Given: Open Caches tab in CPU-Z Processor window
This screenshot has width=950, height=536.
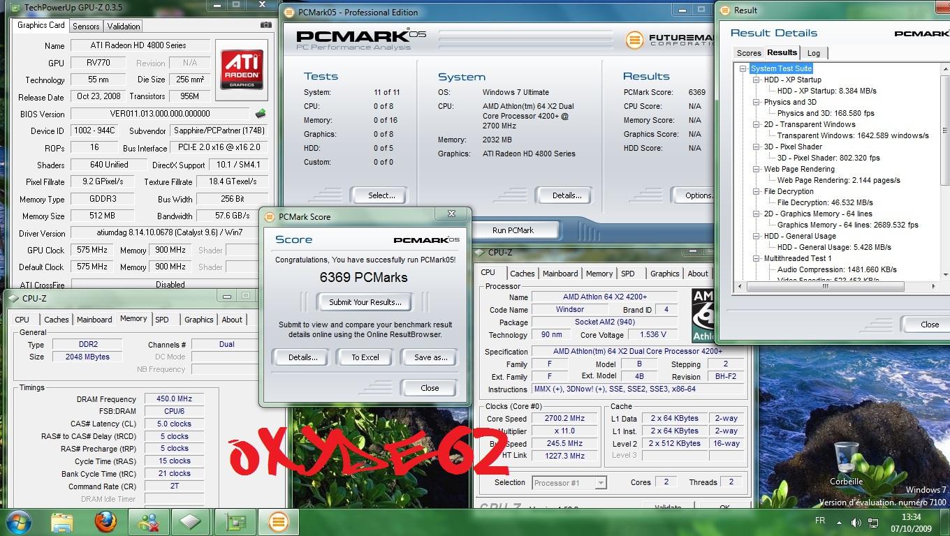Looking at the screenshot, I should tap(522, 274).
